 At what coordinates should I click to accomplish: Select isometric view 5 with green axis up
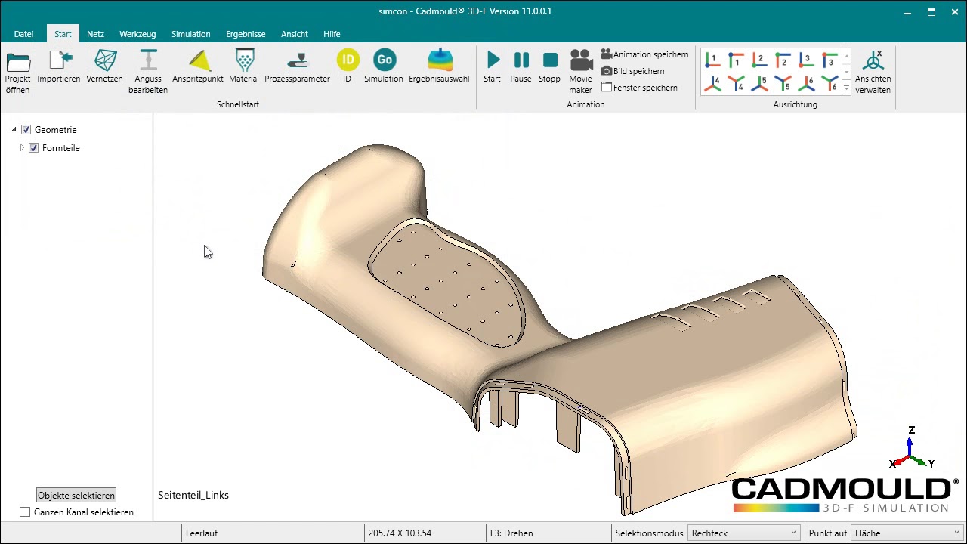pyautogui.click(x=759, y=83)
